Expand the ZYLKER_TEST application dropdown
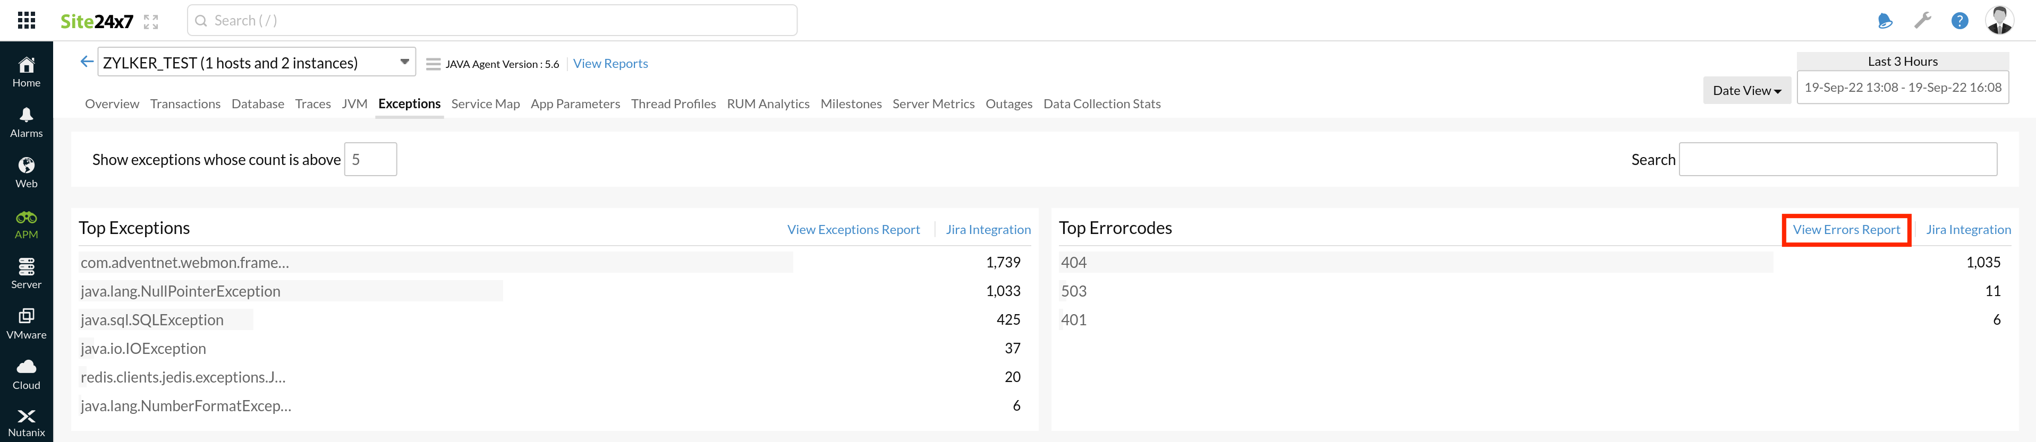Screen dimensions: 2036x442 tap(404, 63)
